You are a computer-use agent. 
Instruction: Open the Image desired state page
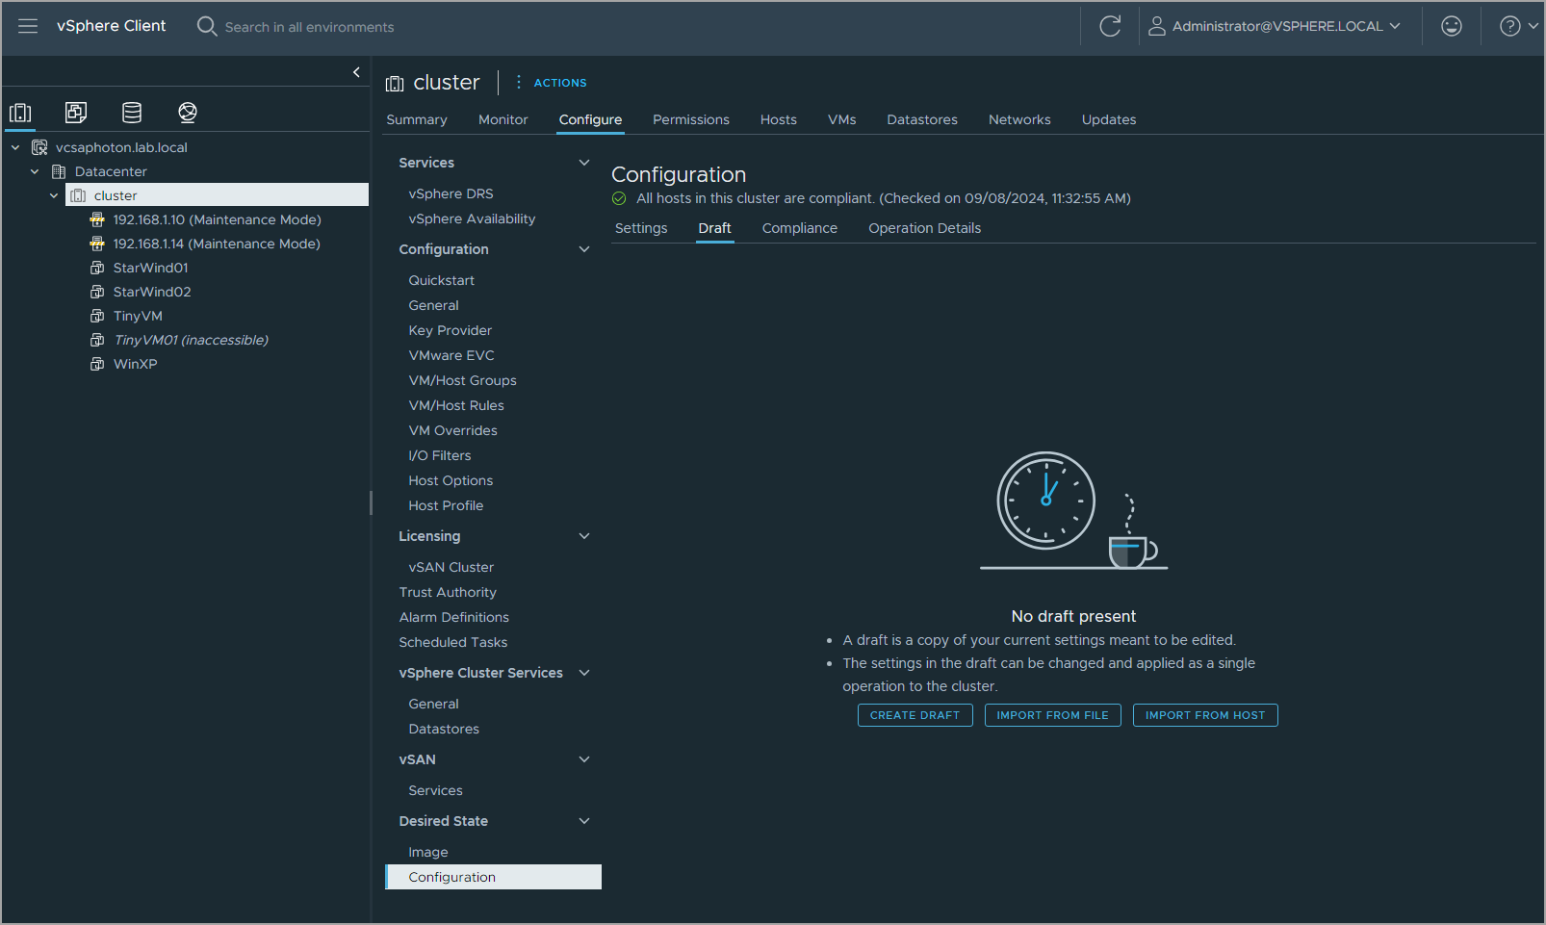point(428,852)
